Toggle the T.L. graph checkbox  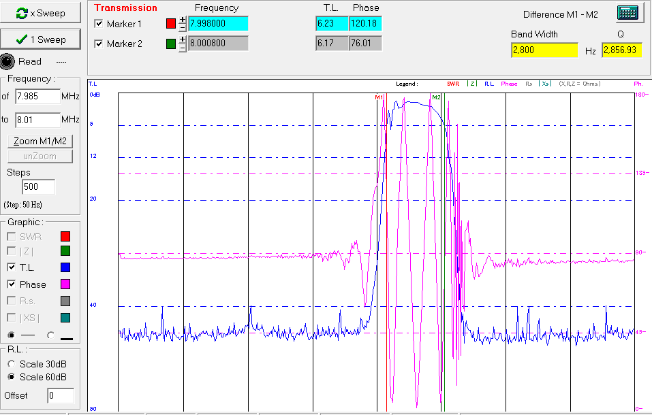(12, 267)
